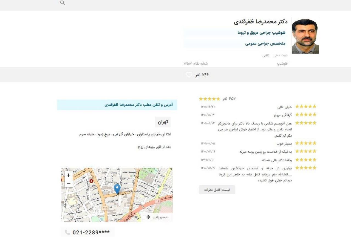Open the لیست کامل نظرات reviews list
The image size is (351, 237).
pyautogui.click(x=217, y=189)
